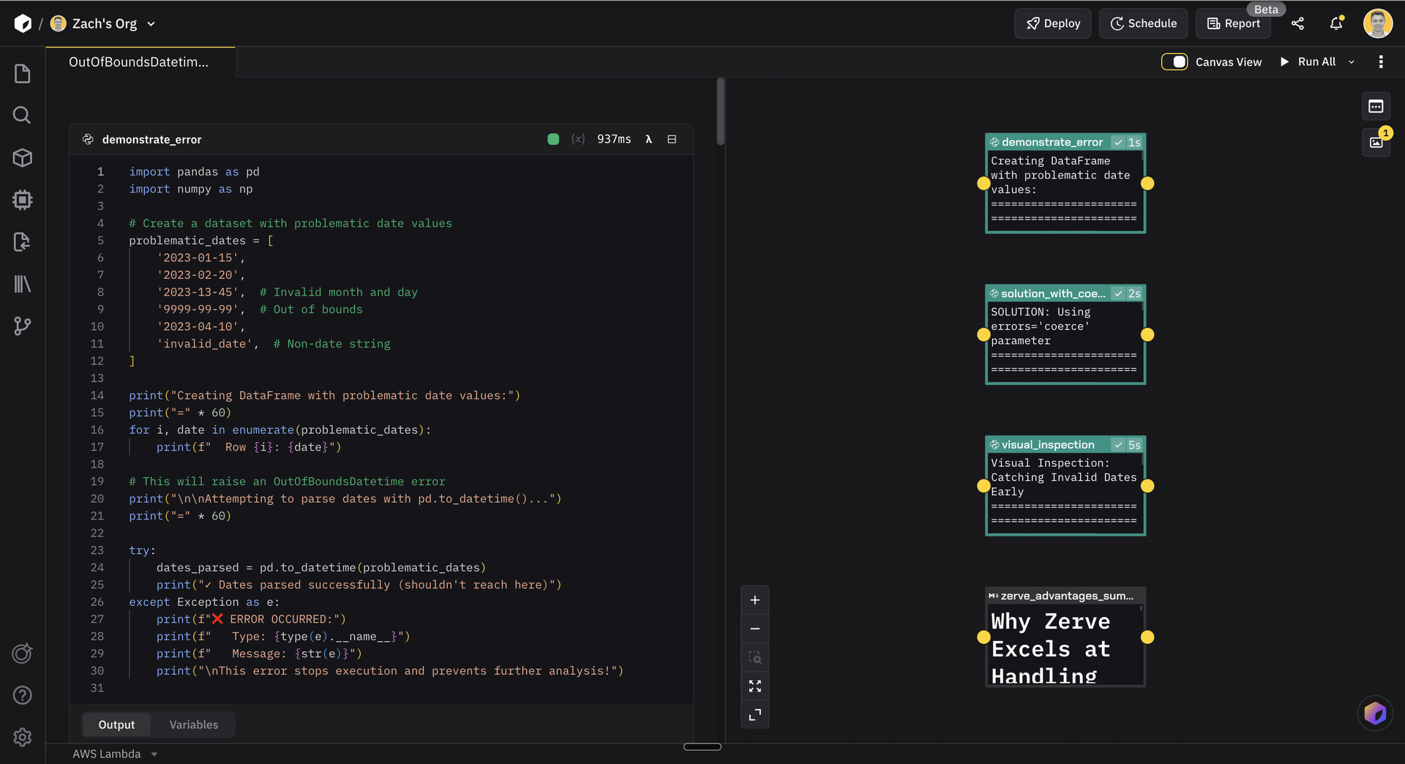Screen dimensions: 1405x764
Task: Click the variables (x) icon in block header
Action: [x=578, y=139]
